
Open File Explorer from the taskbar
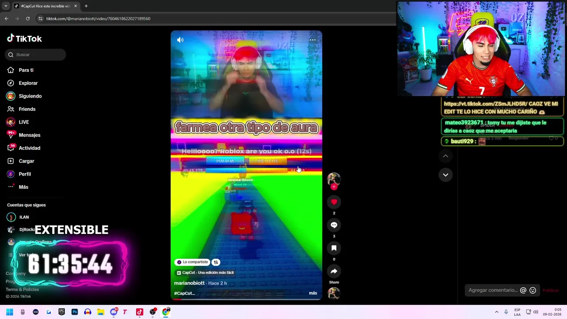101,312
